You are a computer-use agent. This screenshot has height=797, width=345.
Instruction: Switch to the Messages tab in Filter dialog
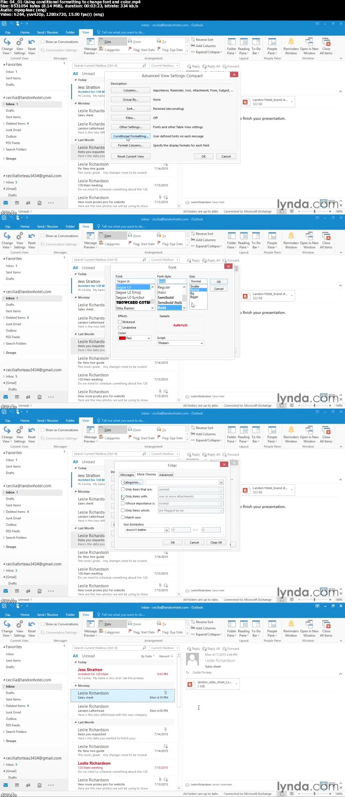click(127, 474)
